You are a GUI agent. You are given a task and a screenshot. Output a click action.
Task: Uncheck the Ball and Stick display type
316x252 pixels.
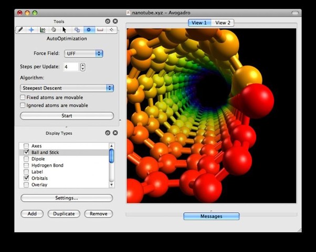[x=26, y=152]
